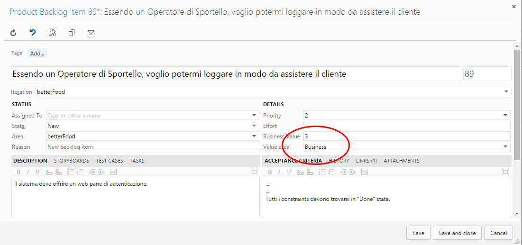Open the Links (1) tab
The height and width of the screenshot is (245, 522).
[366, 161]
